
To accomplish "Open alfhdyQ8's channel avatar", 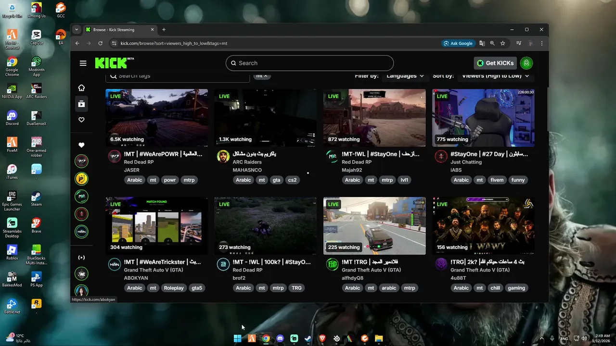I will (332, 264).
